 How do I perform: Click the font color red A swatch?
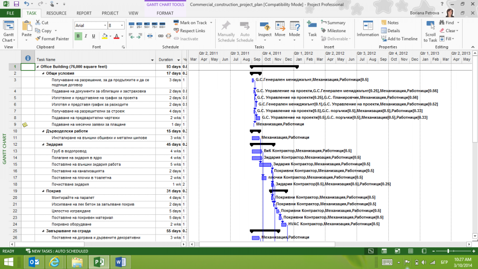point(116,36)
